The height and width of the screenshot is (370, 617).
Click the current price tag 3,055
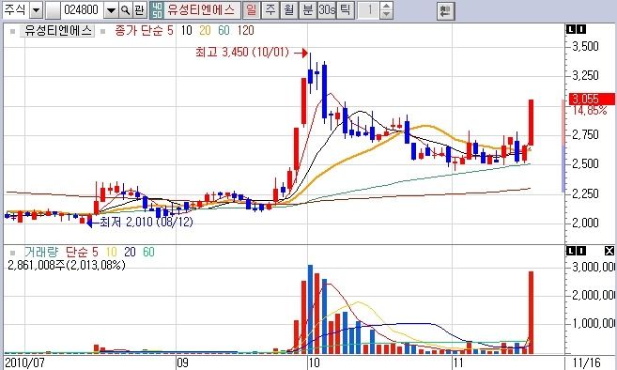point(592,99)
